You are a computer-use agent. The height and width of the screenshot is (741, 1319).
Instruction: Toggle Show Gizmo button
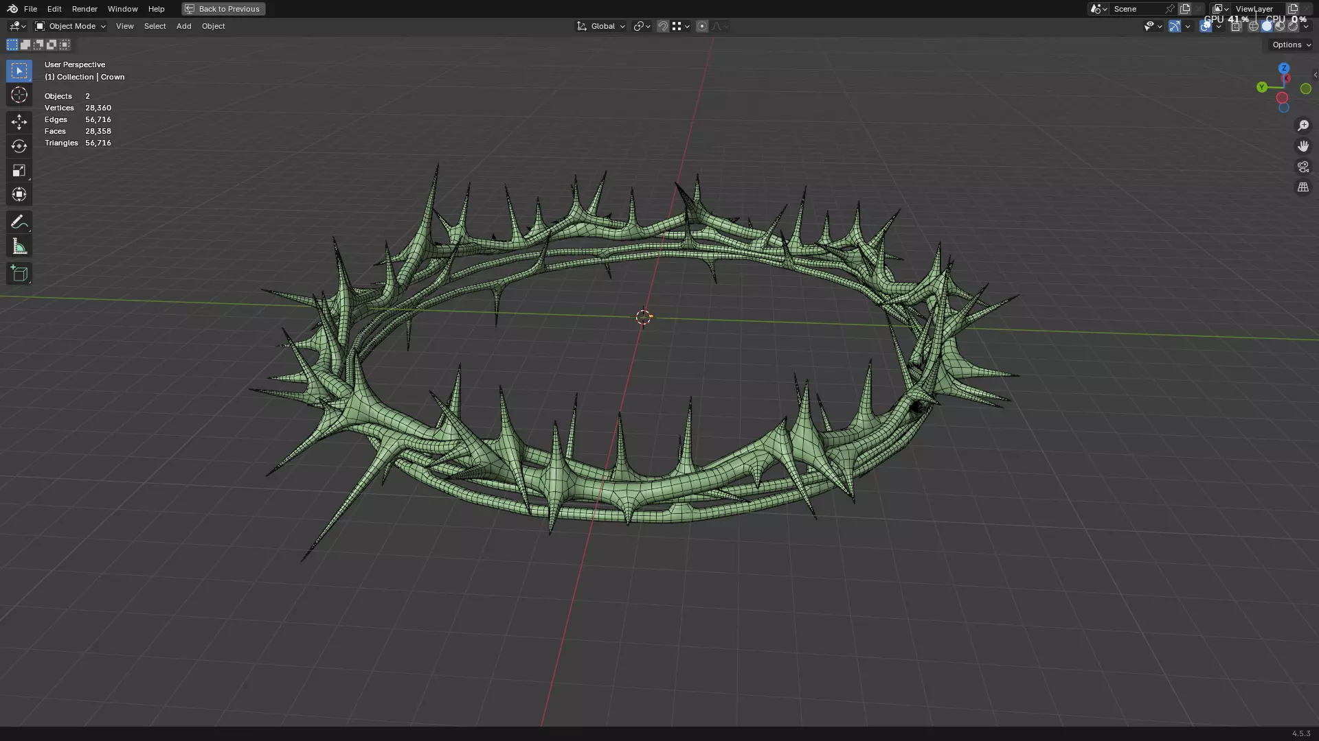click(x=1175, y=26)
